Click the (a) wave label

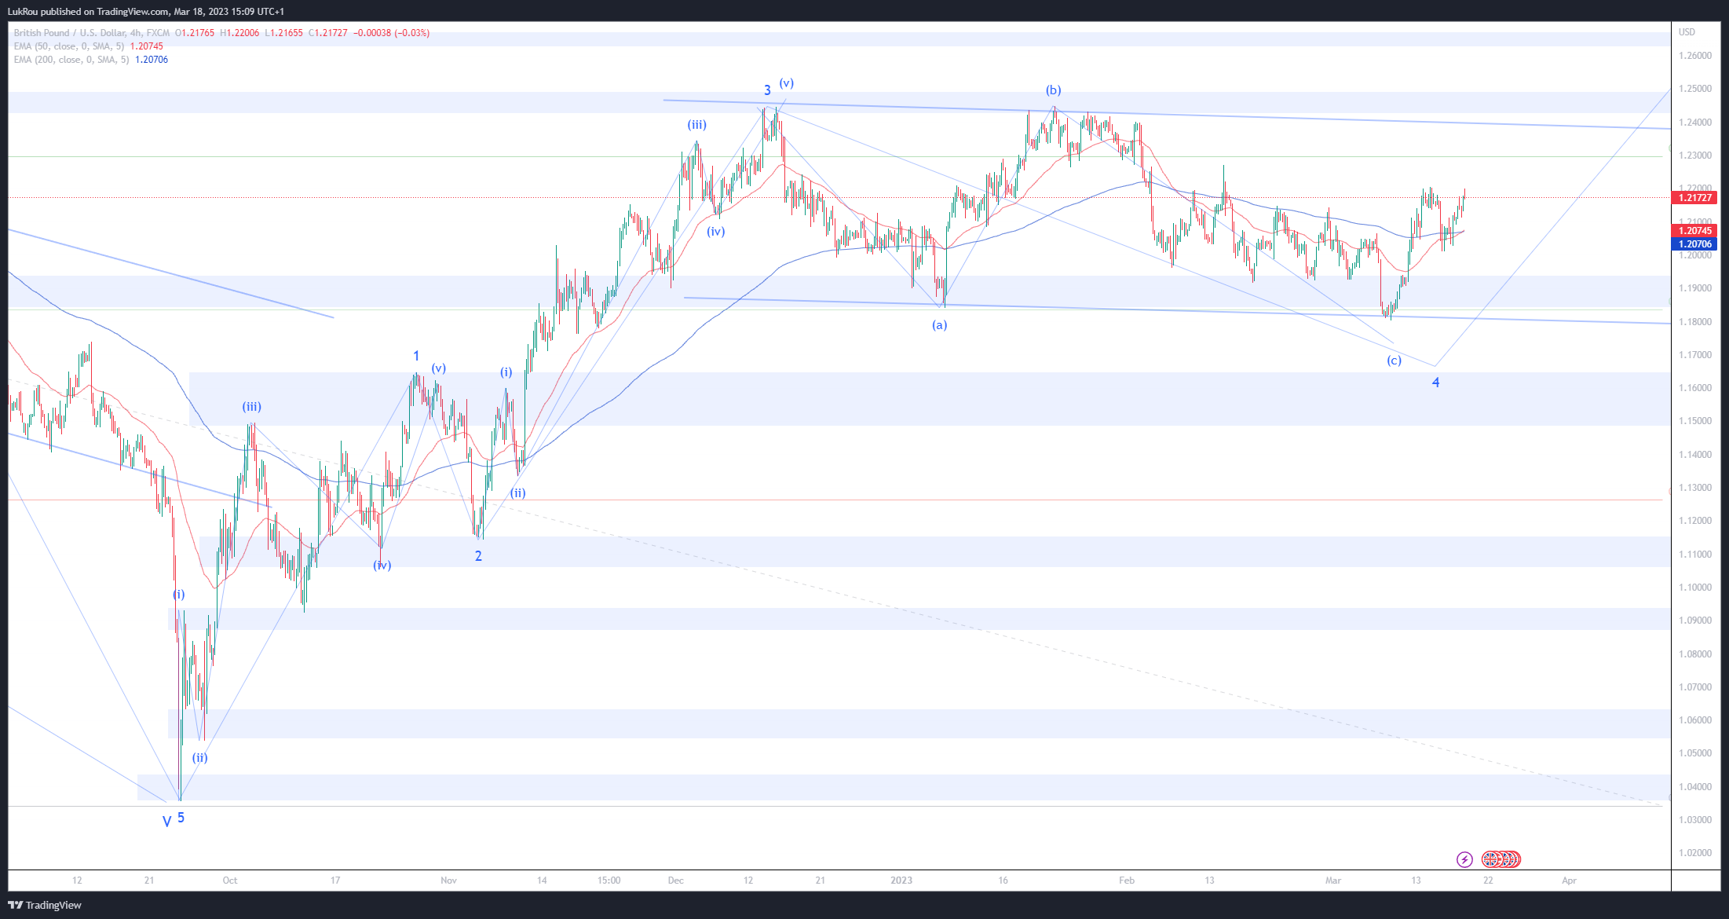[939, 324]
